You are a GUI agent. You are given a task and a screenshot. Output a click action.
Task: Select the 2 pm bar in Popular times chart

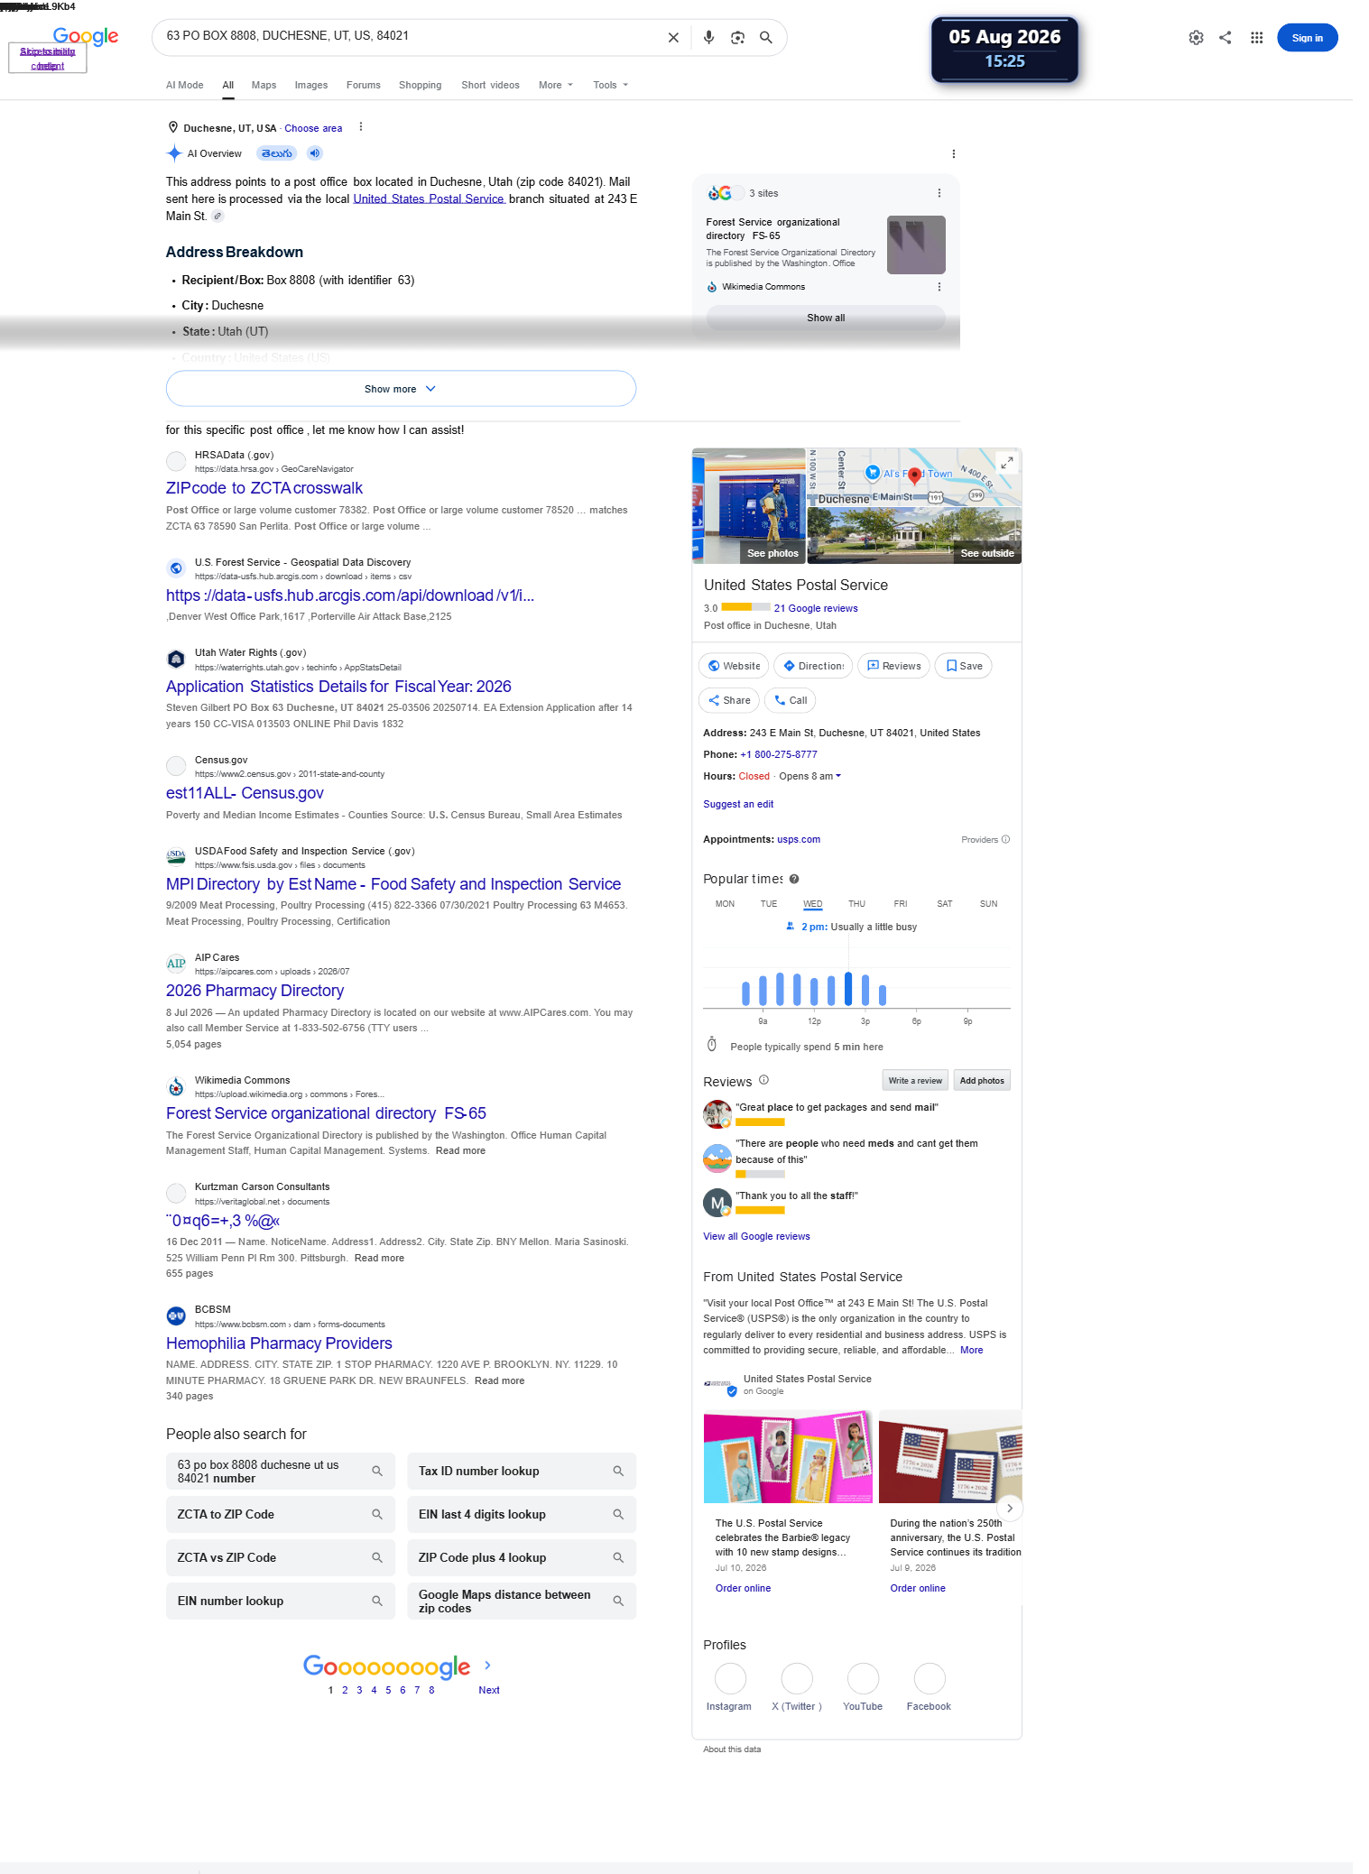click(x=848, y=989)
